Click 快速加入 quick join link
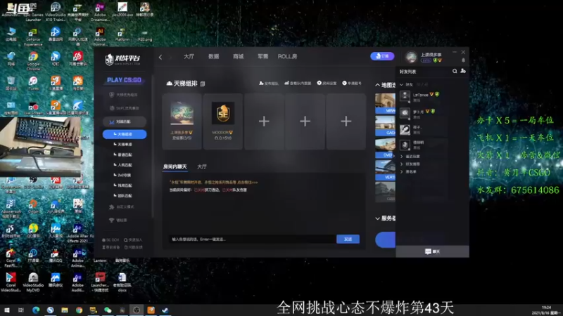 pyautogui.click(x=133, y=240)
